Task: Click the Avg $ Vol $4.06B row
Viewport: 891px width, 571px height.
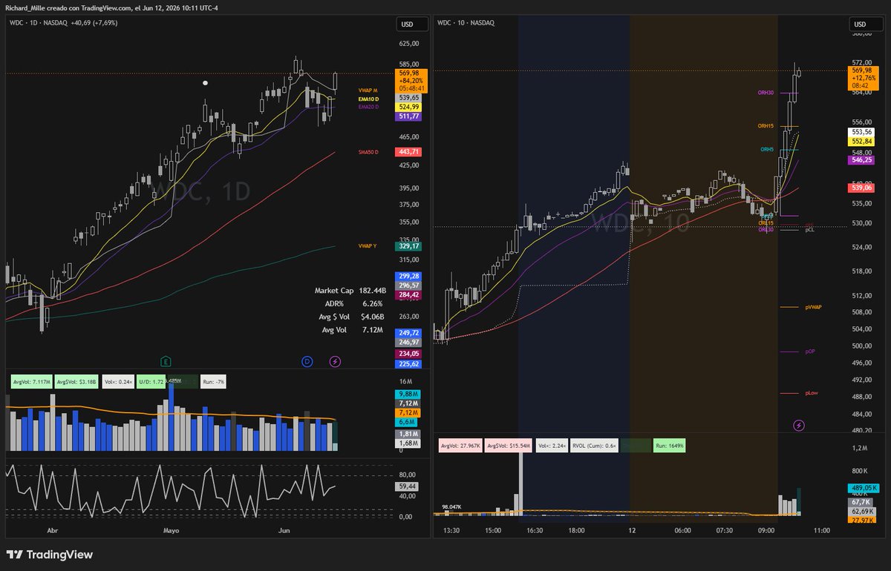Action: [350, 317]
